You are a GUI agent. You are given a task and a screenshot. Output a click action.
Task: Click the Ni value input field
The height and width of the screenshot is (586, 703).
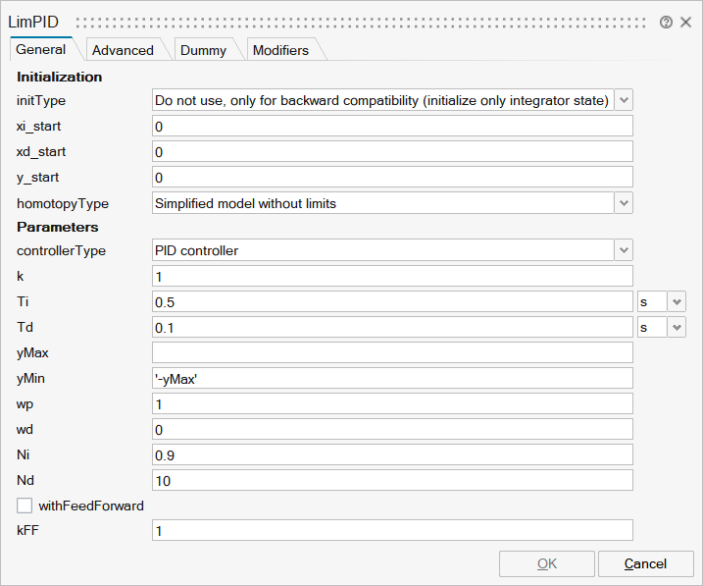(392, 455)
